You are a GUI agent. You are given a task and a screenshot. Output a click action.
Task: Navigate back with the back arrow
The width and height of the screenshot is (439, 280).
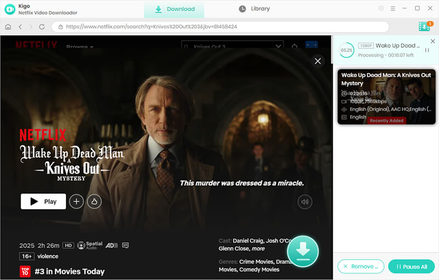[x=20, y=26]
